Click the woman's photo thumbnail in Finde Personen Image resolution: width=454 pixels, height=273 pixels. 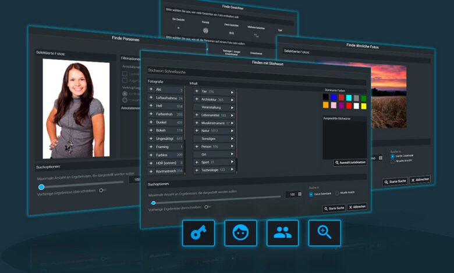pos(76,109)
